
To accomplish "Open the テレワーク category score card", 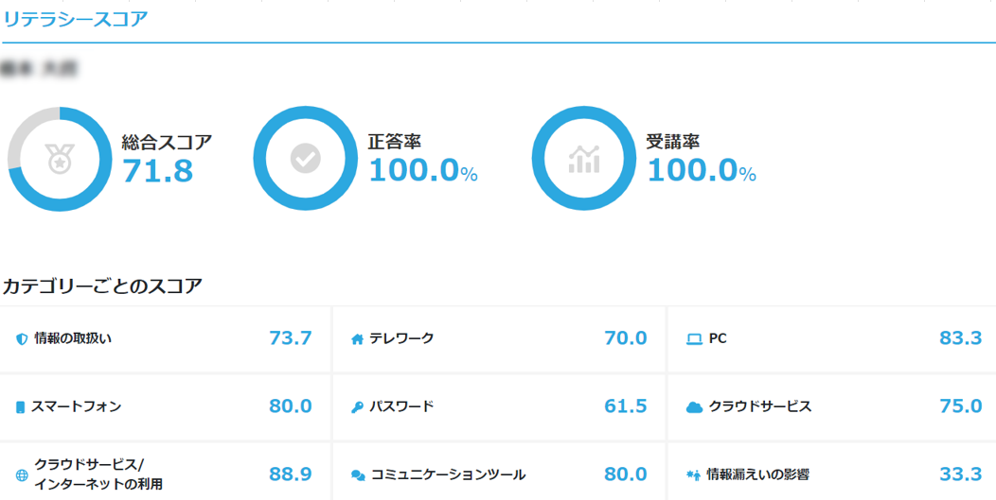I will pos(499,338).
